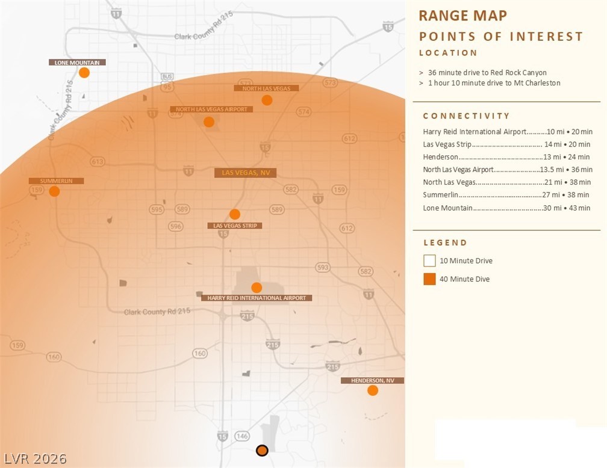Select the Summerlin orange map marker
The image size is (607, 468).
pyautogui.click(x=54, y=191)
